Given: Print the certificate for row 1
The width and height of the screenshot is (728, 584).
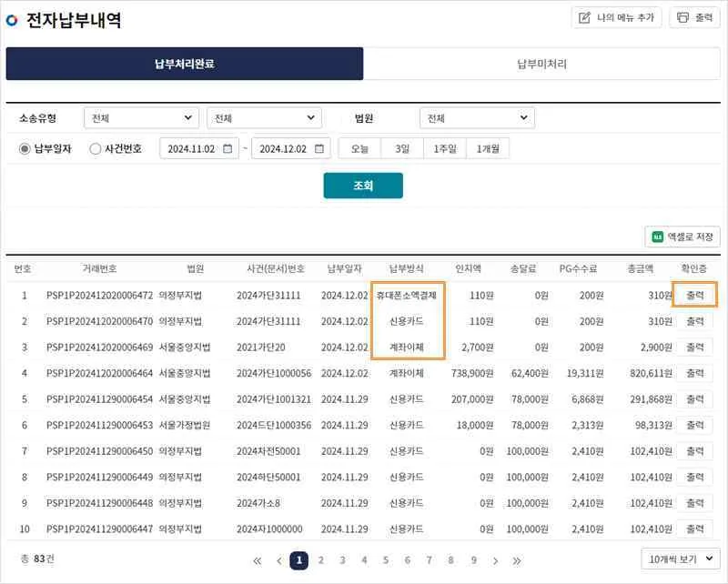Looking at the screenshot, I should (694, 296).
